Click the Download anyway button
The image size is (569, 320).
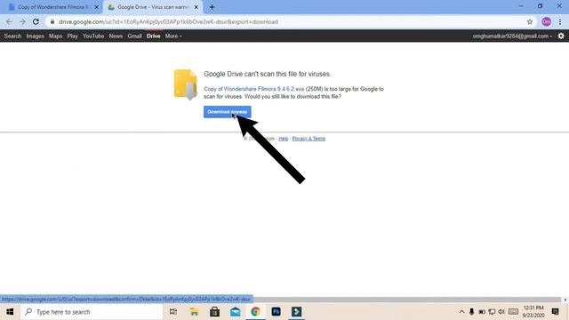(x=228, y=112)
